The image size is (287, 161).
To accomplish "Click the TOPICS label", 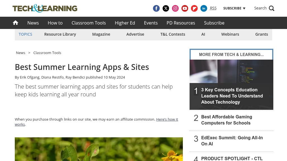I will [x=25, y=34].
